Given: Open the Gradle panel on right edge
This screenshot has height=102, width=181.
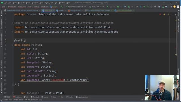Looking at the screenshot, I should point(178,13).
